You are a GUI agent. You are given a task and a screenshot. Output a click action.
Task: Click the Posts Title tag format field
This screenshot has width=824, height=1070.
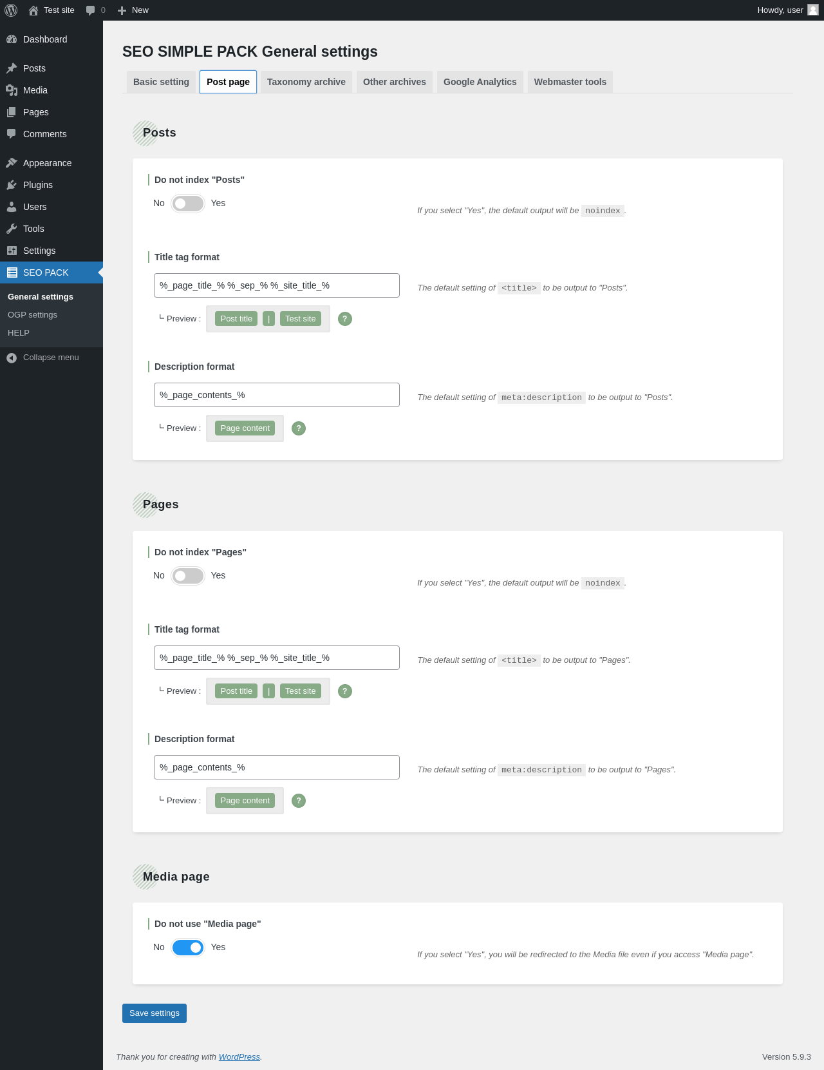(277, 285)
